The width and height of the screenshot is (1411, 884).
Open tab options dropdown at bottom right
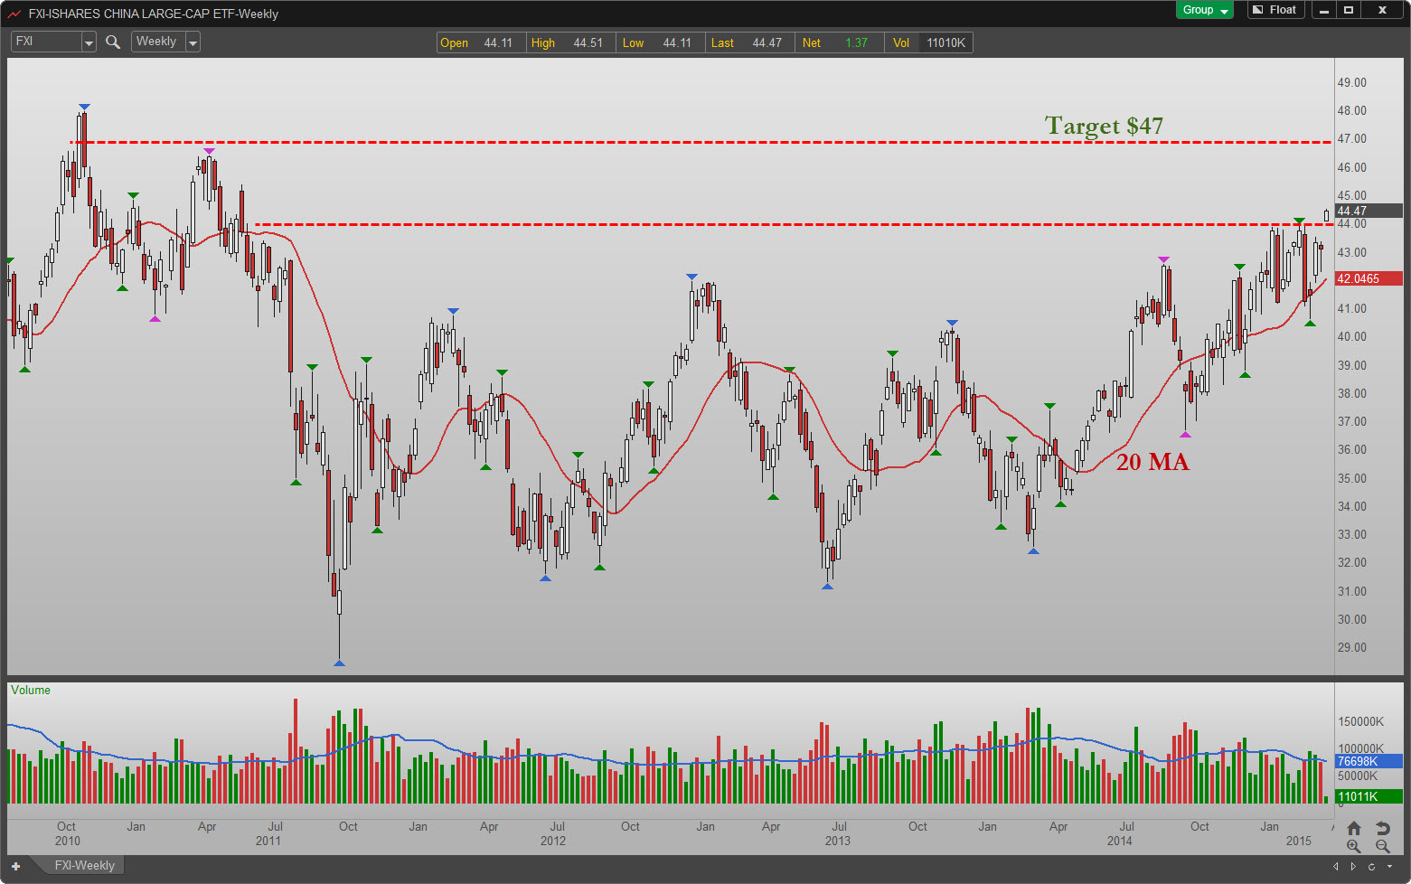pyautogui.click(x=1389, y=866)
